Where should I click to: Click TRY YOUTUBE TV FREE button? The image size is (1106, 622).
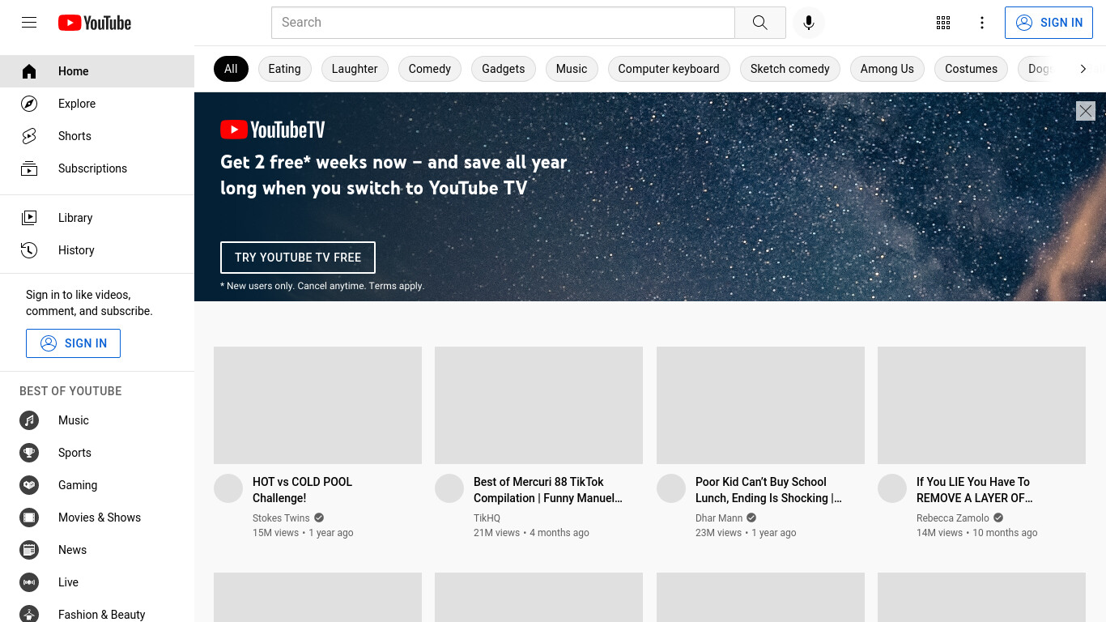298,258
